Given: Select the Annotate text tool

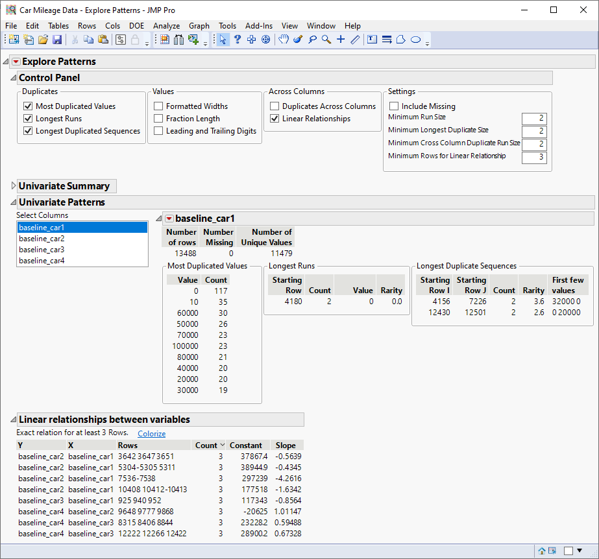Looking at the screenshot, I should (372, 40).
